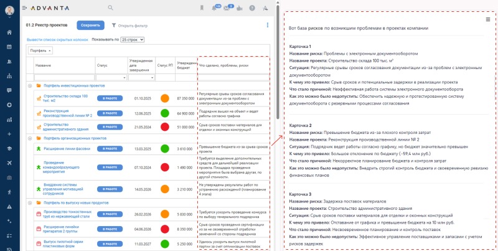Open the 'Портфель' grouping dropdown
This screenshot has height=251, width=498.
pyautogui.click(x=40, y=50)
